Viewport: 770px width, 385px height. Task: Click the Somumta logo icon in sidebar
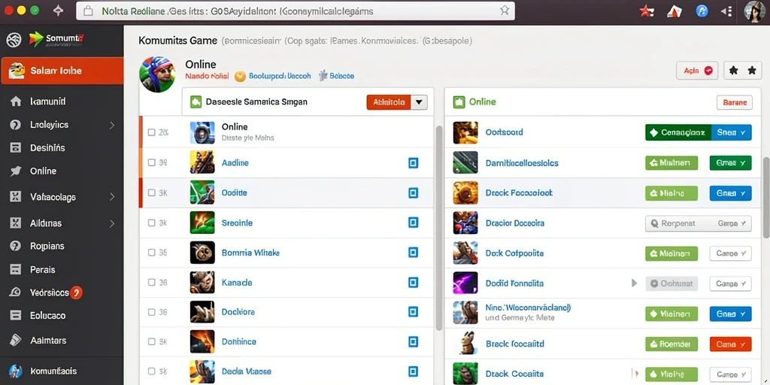(x=36, y=39)
